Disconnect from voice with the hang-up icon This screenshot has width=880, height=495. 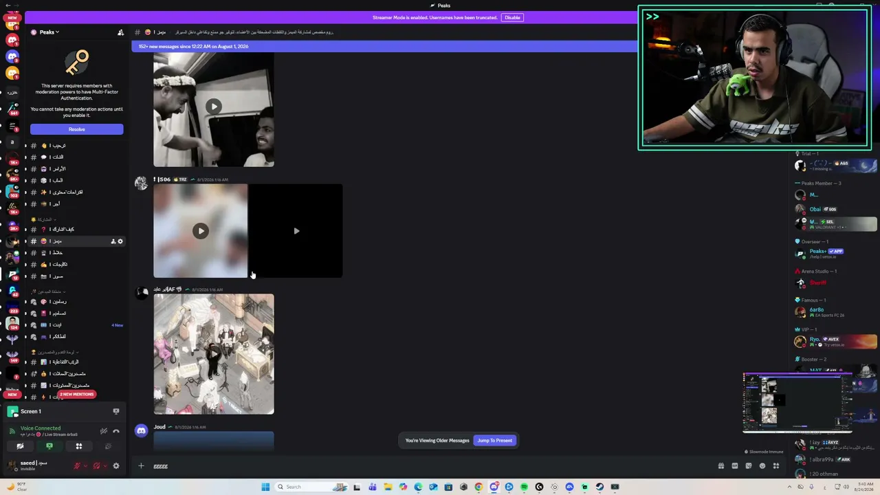116,431
